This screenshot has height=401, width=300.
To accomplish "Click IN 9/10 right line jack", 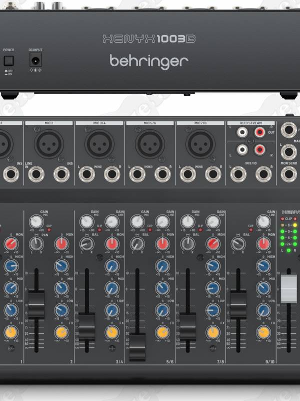I will pyautogui.click(x=263, y=174).
